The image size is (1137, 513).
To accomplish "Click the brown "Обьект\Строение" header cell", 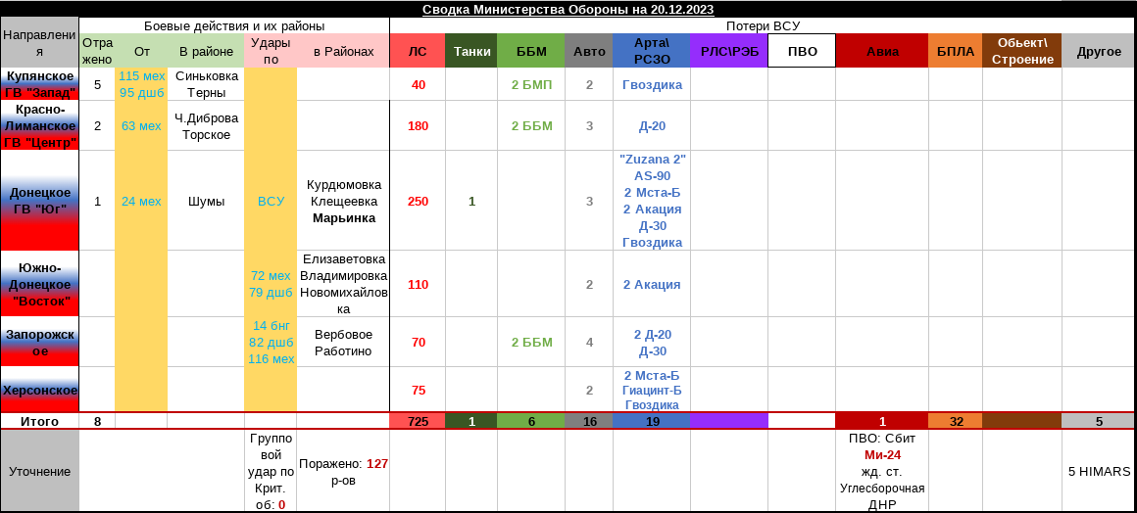I will pos(1021,51).
